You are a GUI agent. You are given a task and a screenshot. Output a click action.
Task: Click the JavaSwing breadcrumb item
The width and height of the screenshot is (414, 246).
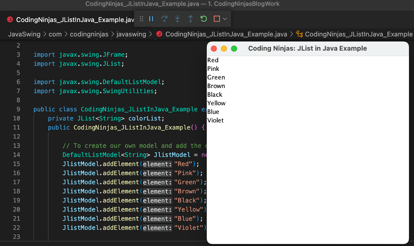(24, 34)
